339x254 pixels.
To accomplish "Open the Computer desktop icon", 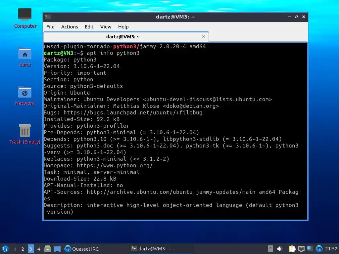I will click(x=25, y=18).
